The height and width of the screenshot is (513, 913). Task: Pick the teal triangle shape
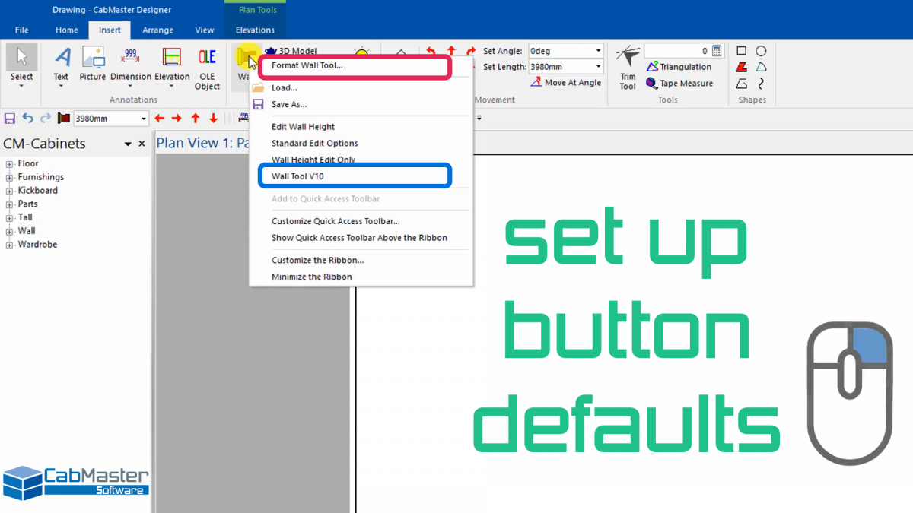[x=761, y=67]
